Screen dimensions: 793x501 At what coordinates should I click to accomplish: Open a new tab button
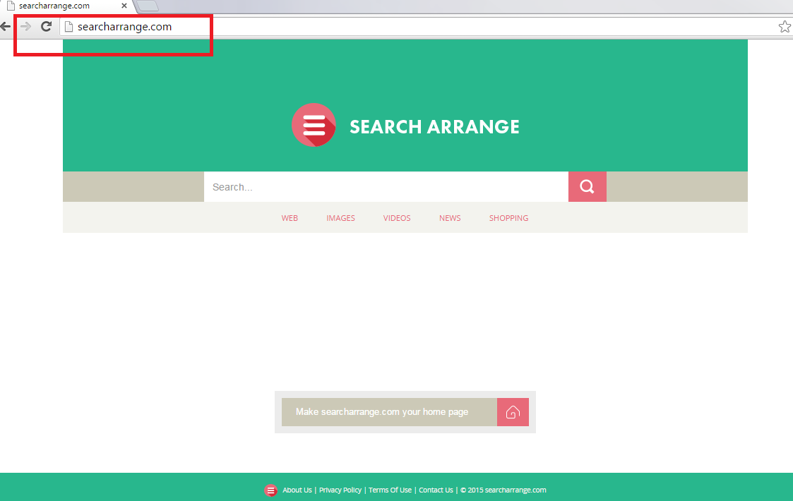click(x=148, y=6)
